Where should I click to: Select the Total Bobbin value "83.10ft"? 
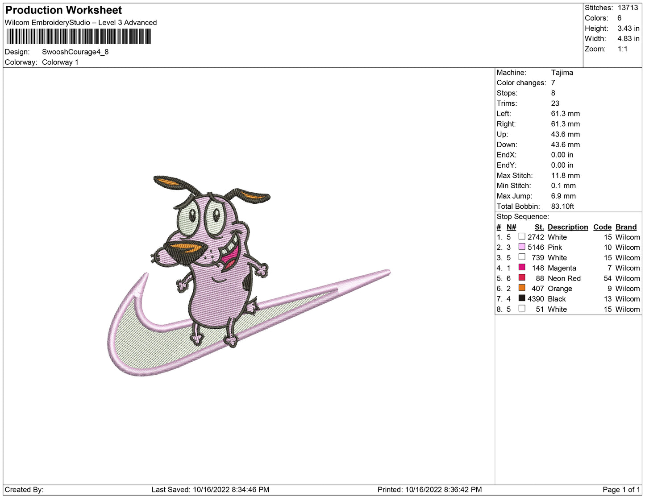(x=562, y=206)
